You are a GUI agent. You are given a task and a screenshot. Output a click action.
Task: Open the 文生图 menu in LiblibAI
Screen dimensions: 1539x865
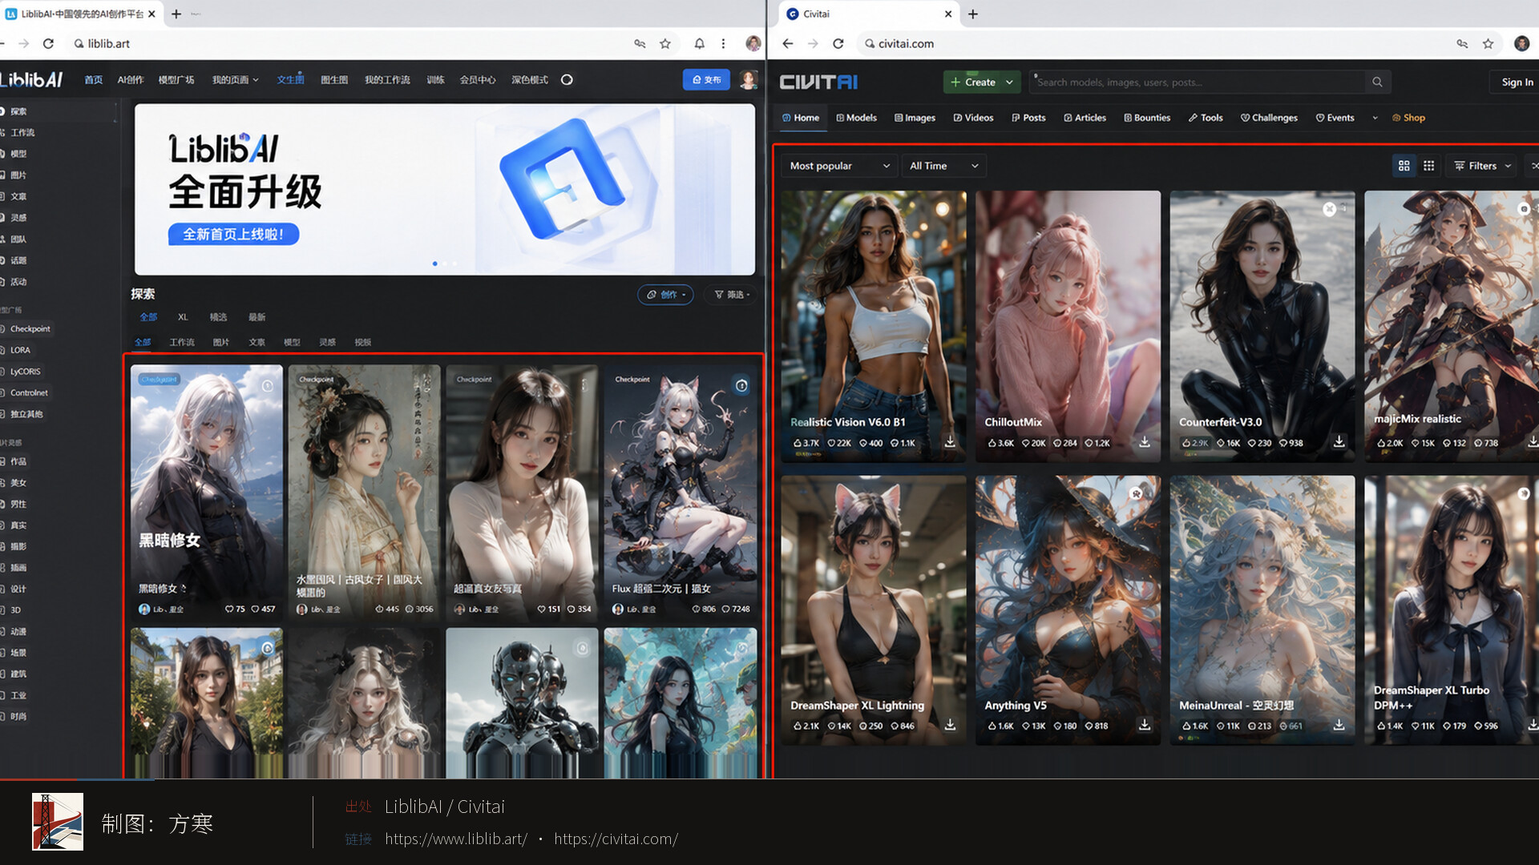[x=290, y=80]
